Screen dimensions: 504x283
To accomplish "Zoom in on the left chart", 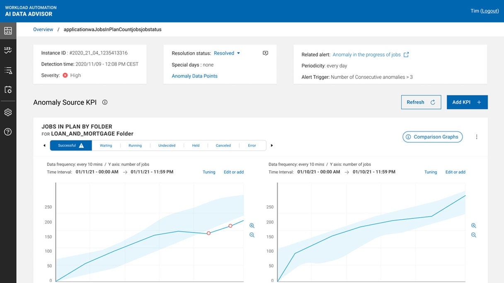I will click(x=252, y=225).
